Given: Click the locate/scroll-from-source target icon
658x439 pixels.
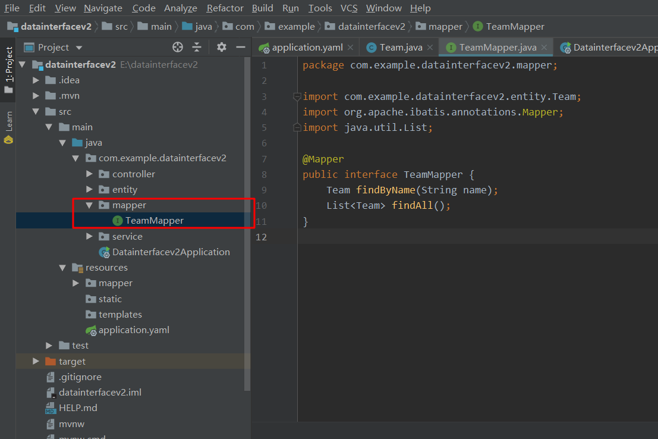Looking at the screenshot, I should [178, 47].
